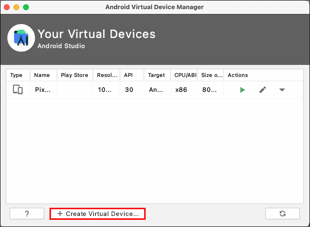Sort by the Play Store column header
Image resolution: width=310 pixels, height=227 pixels.
tap(75, 75)
